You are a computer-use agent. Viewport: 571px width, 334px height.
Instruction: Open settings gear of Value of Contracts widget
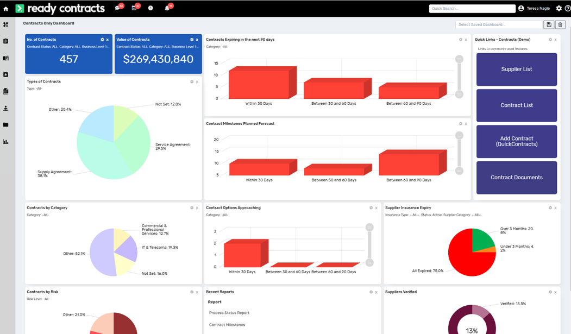[192, 40]
